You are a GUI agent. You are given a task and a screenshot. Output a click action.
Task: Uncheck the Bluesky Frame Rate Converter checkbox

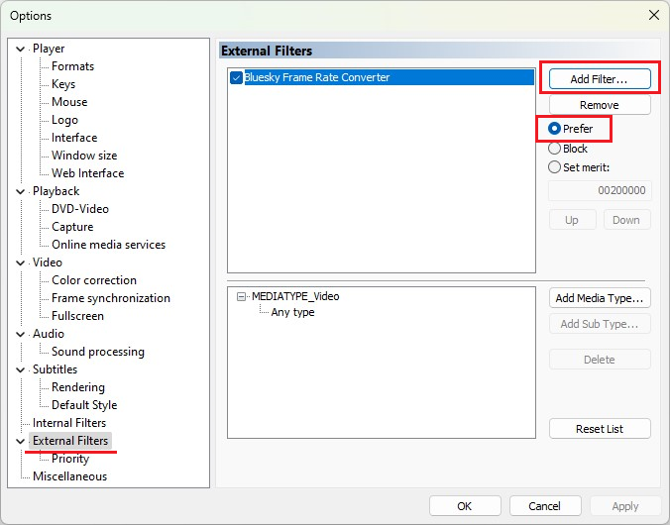pyautogui.click(x=236, y=77)
